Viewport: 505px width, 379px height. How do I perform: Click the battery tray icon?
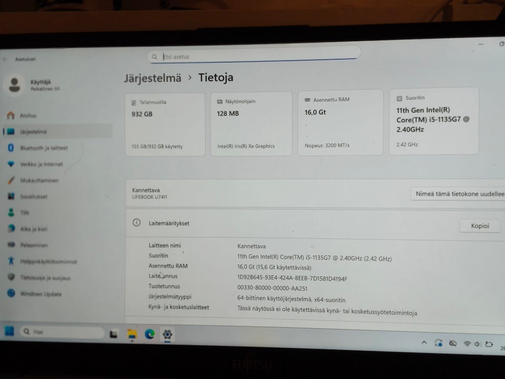[489, 344]
